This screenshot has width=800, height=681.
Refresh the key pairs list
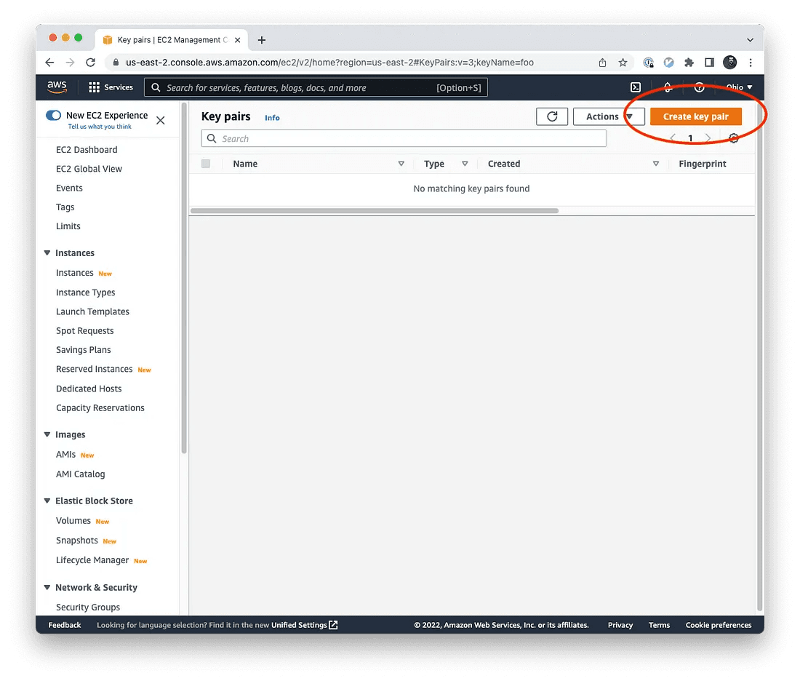point(552,116)
